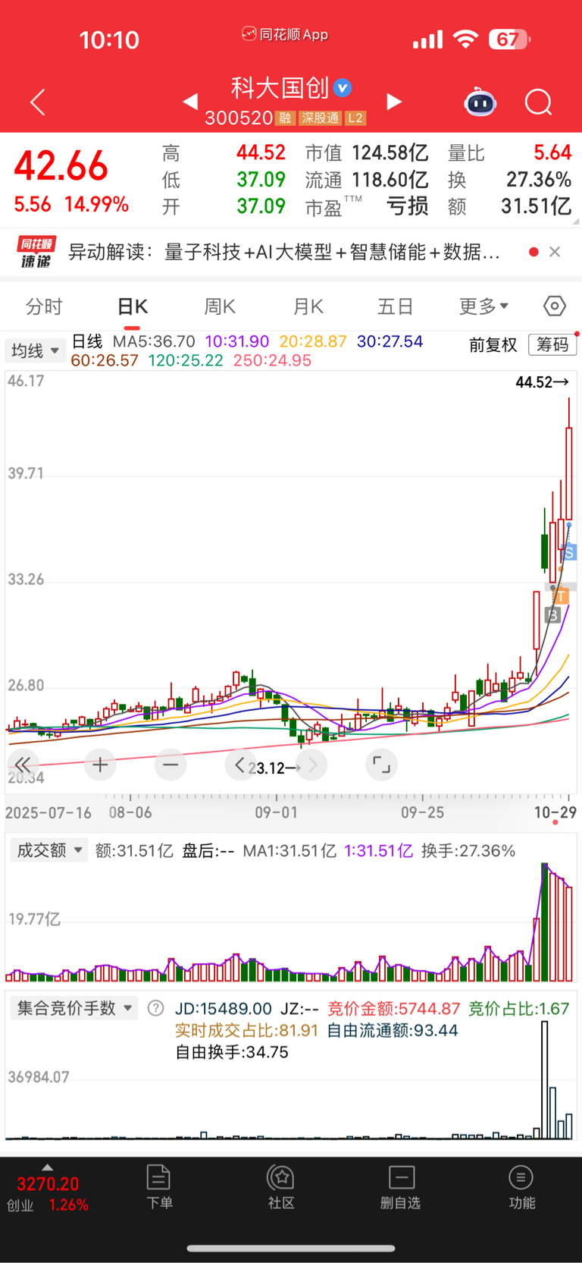Image resolution: width=582 pixels, height=1263 pixels.
Task: Tap the 流通 118.60亿 value
Action: point(390,180)
